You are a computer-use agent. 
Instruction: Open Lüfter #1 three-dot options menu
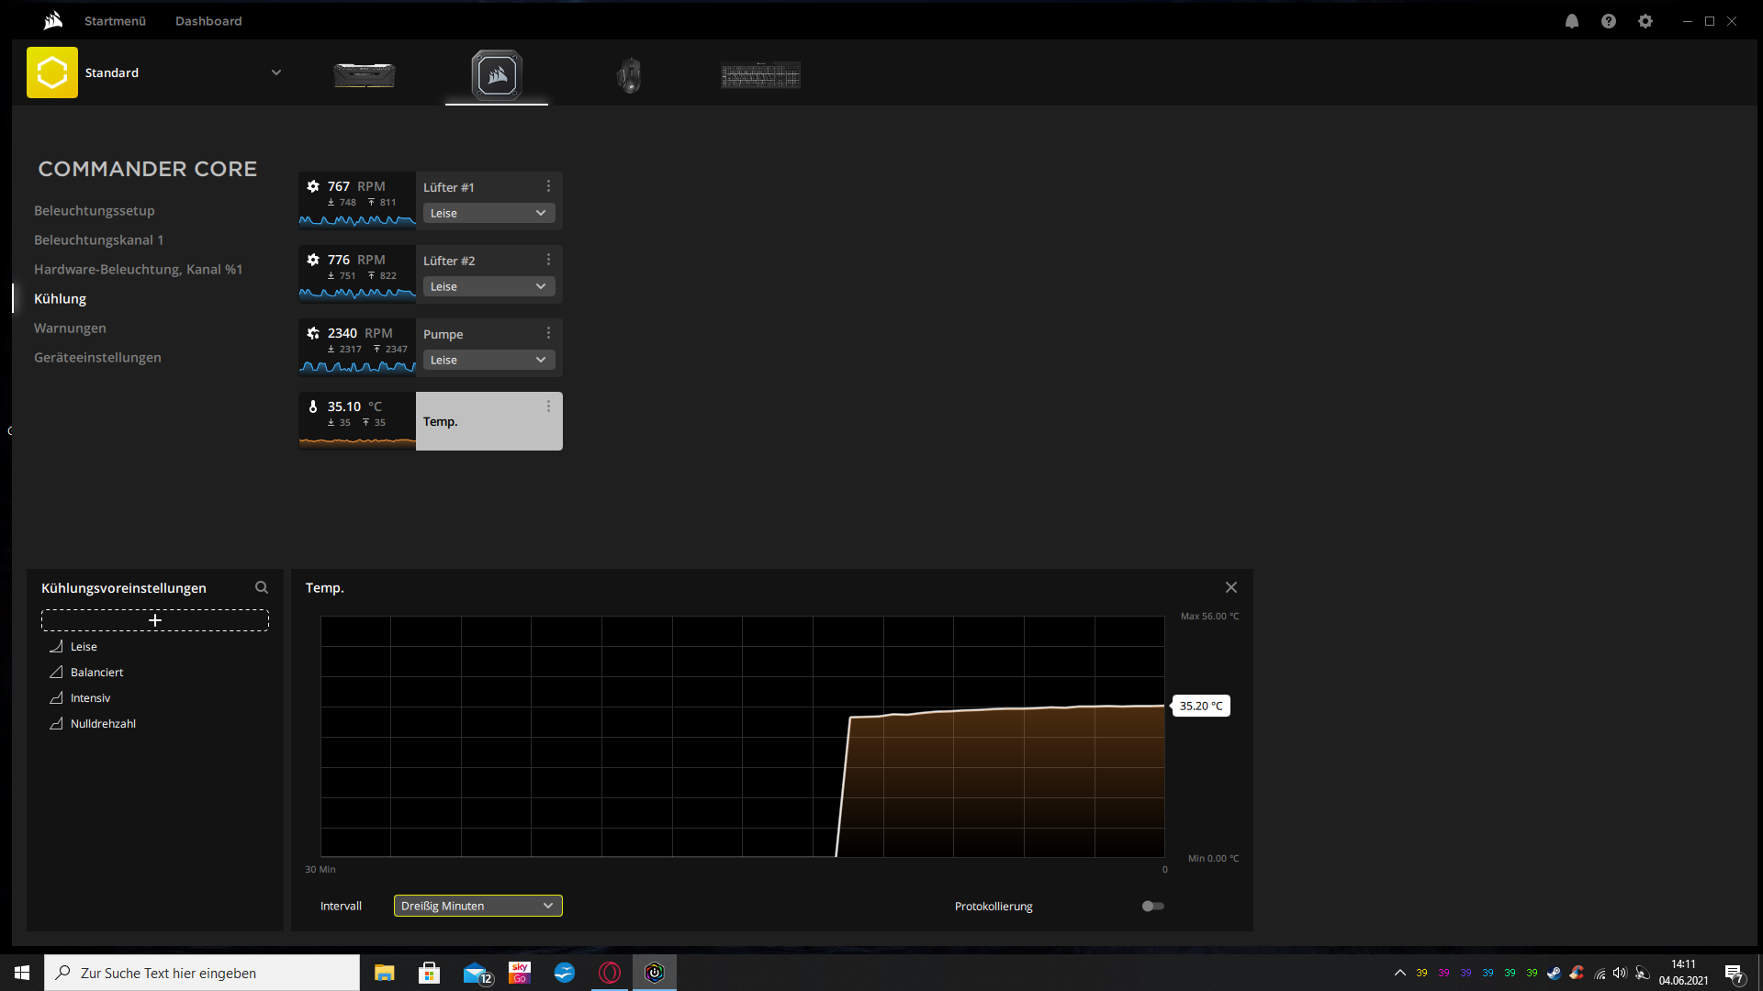pos(548,186)
